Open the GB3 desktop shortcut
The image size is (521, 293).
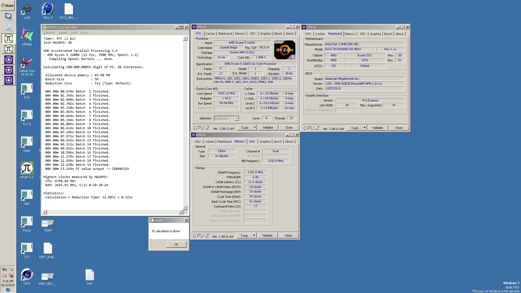click(27, 197)
